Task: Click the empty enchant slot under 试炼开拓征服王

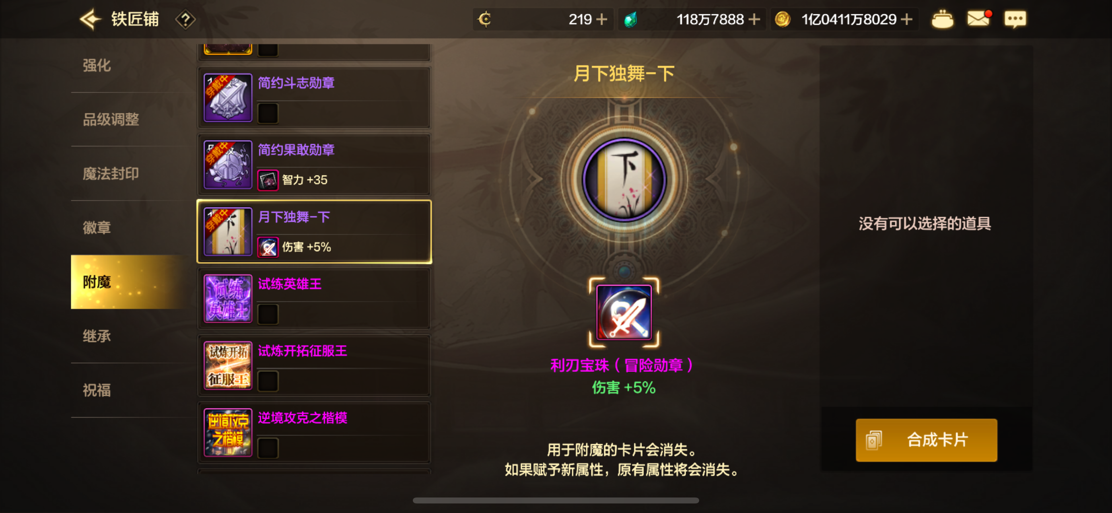Action: tap(268, 381)
